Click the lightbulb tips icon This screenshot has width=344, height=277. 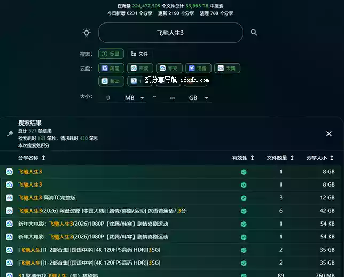coord(87,33)
